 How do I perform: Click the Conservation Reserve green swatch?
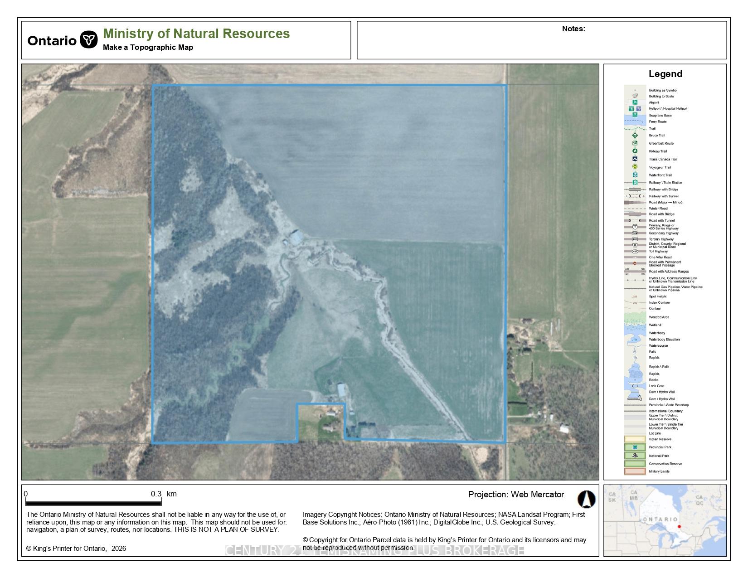[635, 464]
